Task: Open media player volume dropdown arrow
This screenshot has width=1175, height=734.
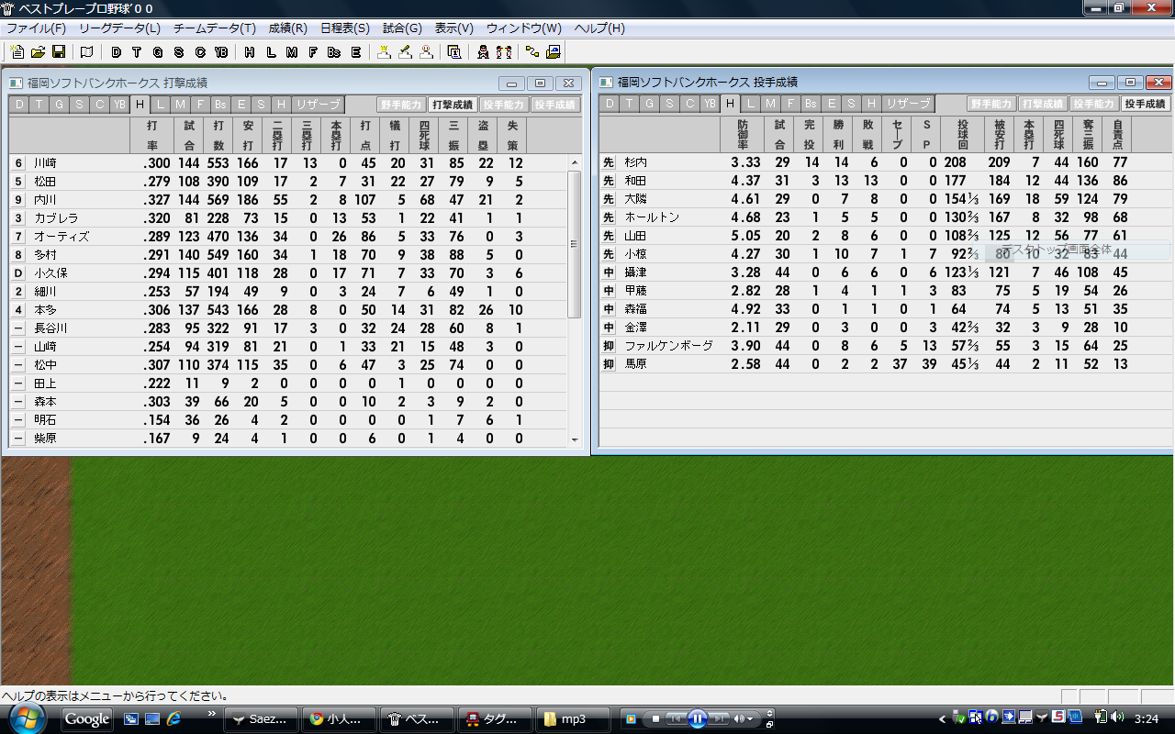Action: tap(751, 718)
